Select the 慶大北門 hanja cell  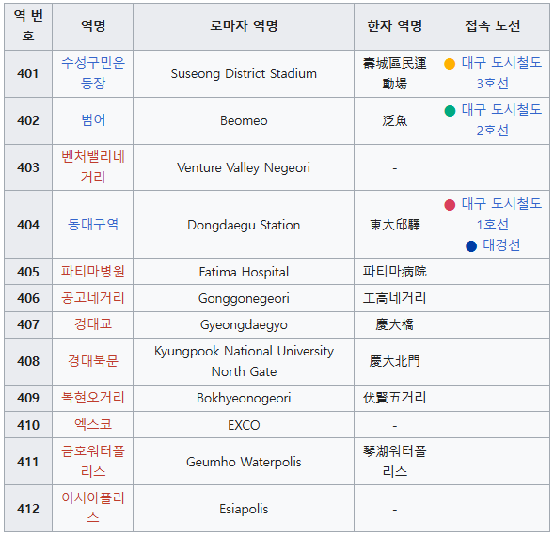(x=395, y=361)
